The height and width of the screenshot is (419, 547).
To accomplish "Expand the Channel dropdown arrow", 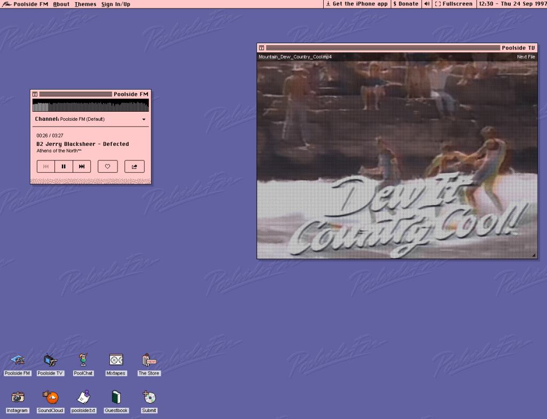I will tap(144, 119).
